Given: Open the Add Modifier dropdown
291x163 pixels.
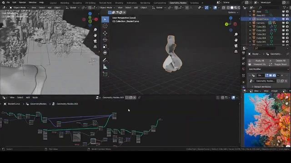Looking at the screenshot, I should tap(269, 69).
